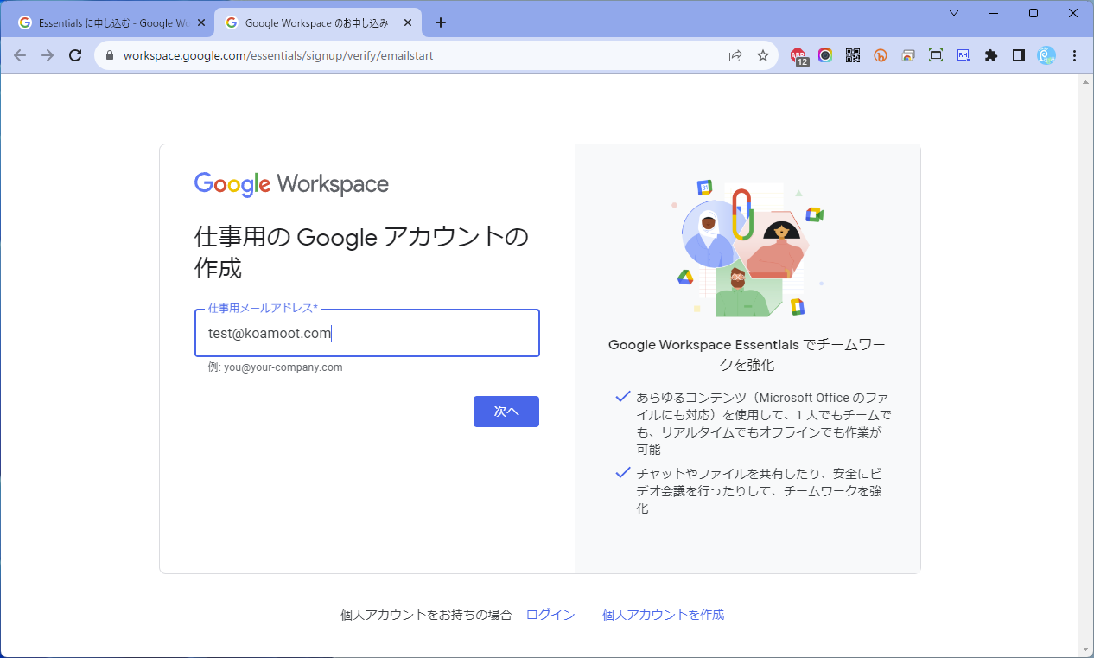Screen dimensions: 1094x658
Task: Click the 次へ button
Action: coord(506,412)
